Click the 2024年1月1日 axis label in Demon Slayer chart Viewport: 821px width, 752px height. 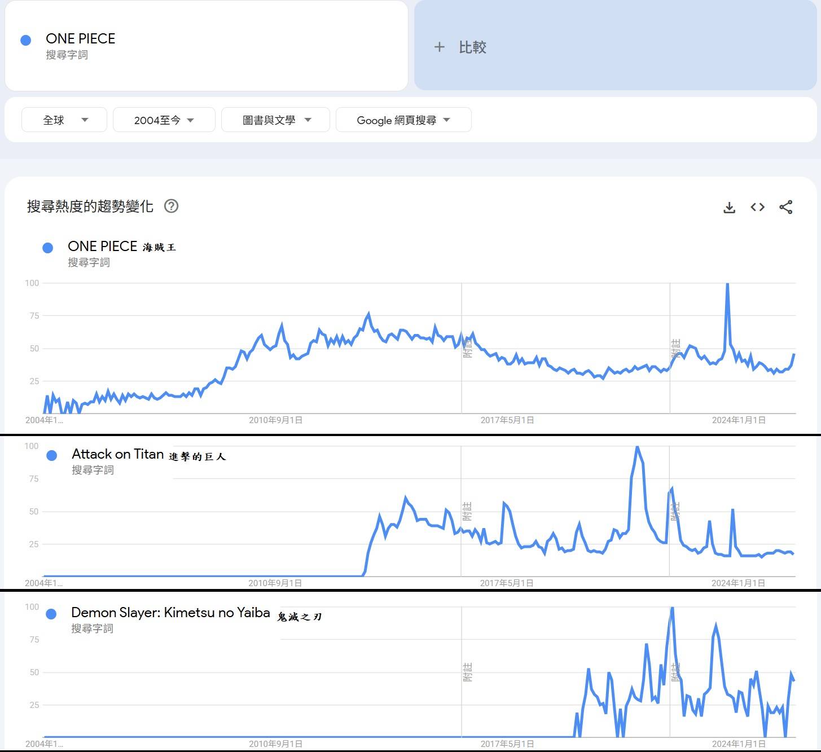click(739, 744)
